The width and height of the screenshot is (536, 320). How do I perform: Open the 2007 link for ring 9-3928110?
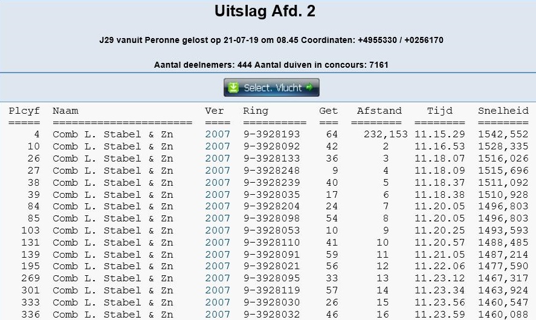(x=218, y=243)
